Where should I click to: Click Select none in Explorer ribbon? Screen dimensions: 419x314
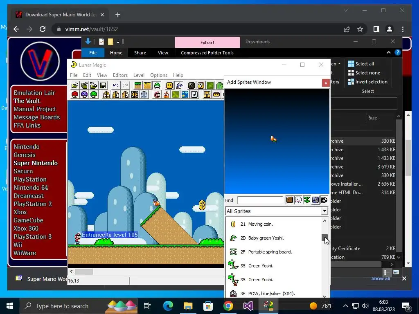364,73
